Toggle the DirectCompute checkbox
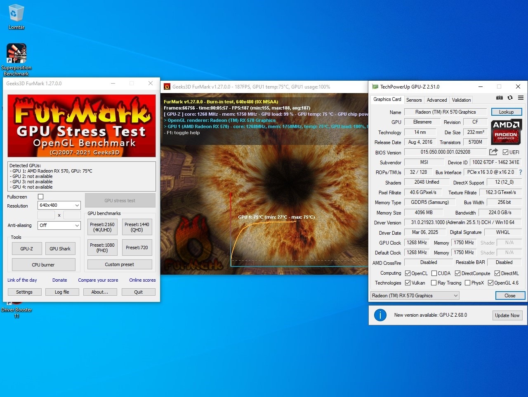The image size is (528, 397). 457,273
